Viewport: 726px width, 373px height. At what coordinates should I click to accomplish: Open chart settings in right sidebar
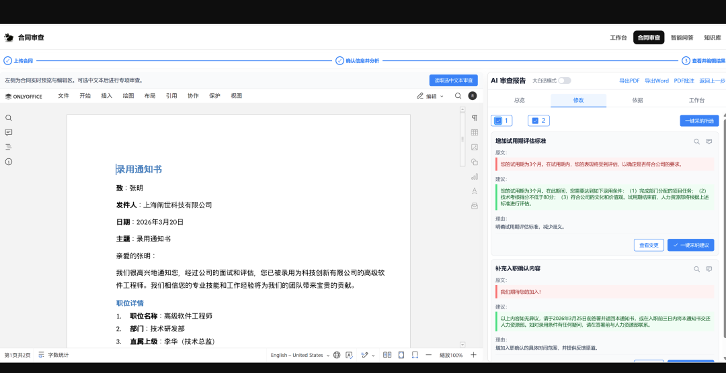[474, 176]
